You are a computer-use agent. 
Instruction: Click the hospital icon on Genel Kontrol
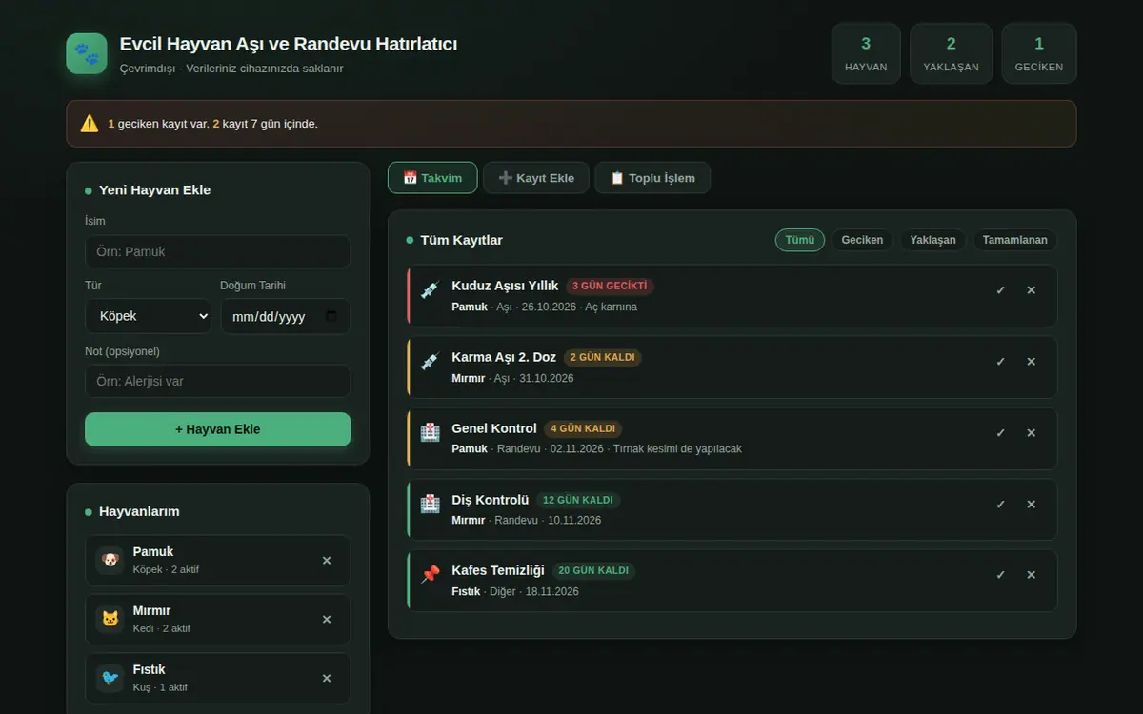pos(431,433)
